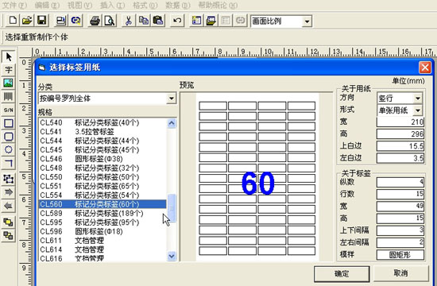Open the 文件 menu

pyautogui.click(x=14, y=5)
